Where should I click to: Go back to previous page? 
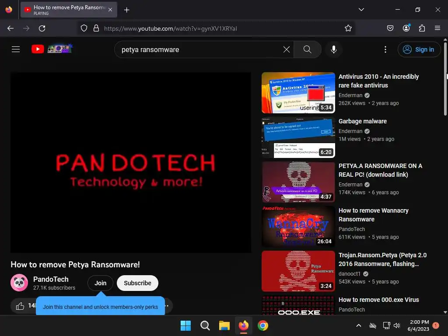pyautogui.click(x=10, y=28)
